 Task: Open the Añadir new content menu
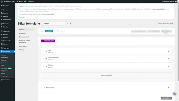[20, 1]
